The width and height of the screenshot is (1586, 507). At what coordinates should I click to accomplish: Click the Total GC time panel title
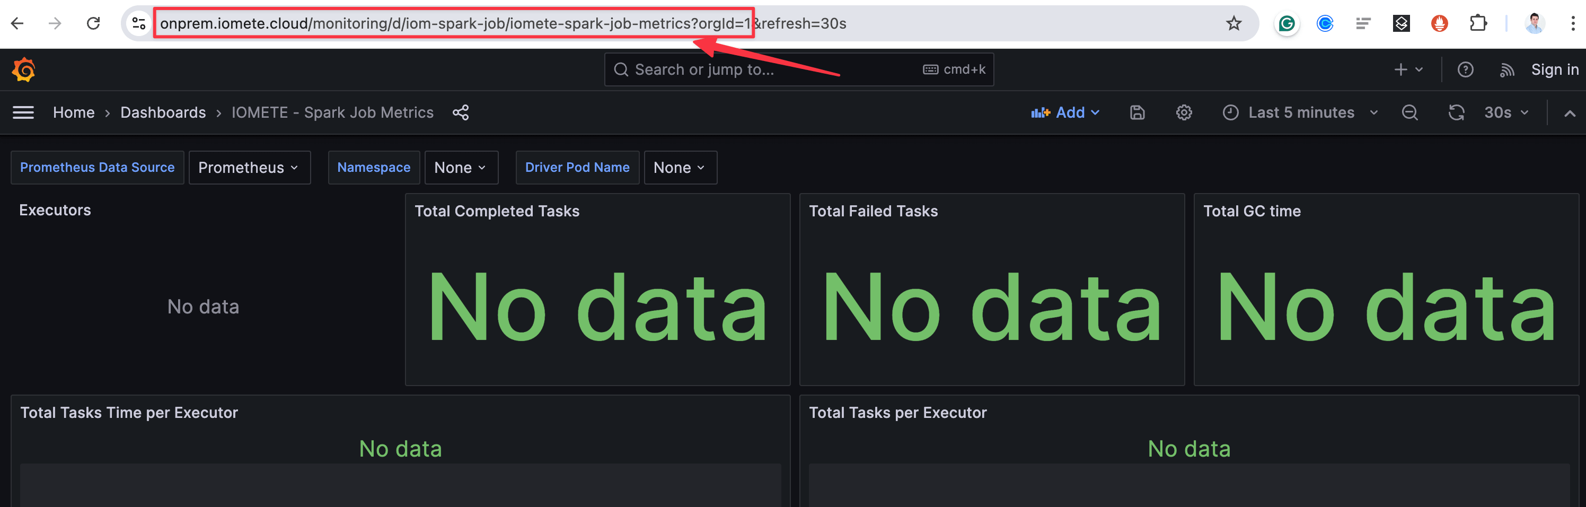coord(1252,211)
